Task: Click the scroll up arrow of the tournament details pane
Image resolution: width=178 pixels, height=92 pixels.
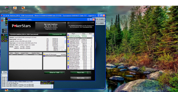Action: [x=65, y=37]
